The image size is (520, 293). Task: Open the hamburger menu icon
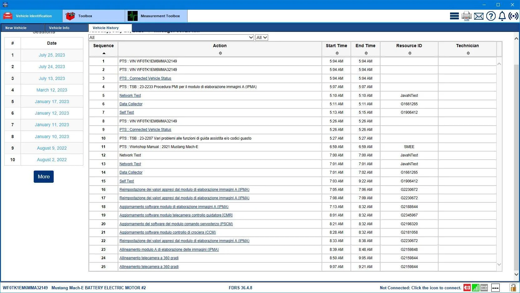[x=454, y=16]
